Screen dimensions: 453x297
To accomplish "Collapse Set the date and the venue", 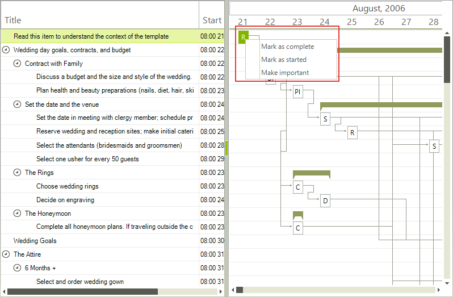I will 17,104.
